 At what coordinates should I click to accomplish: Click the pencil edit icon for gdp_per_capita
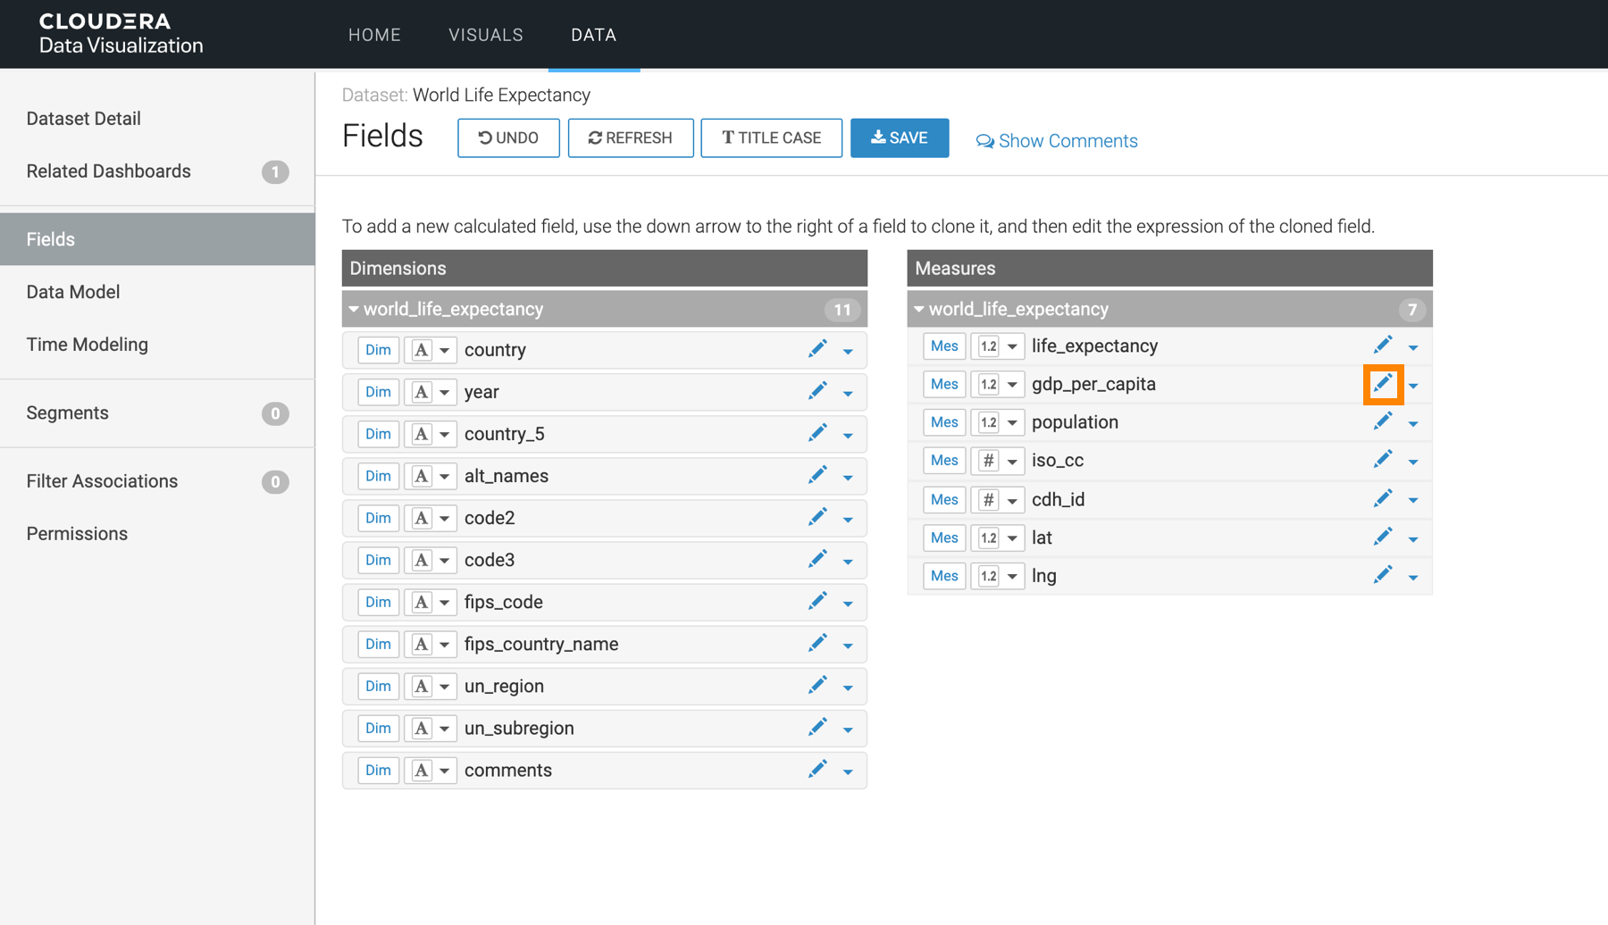[1382, 384]
